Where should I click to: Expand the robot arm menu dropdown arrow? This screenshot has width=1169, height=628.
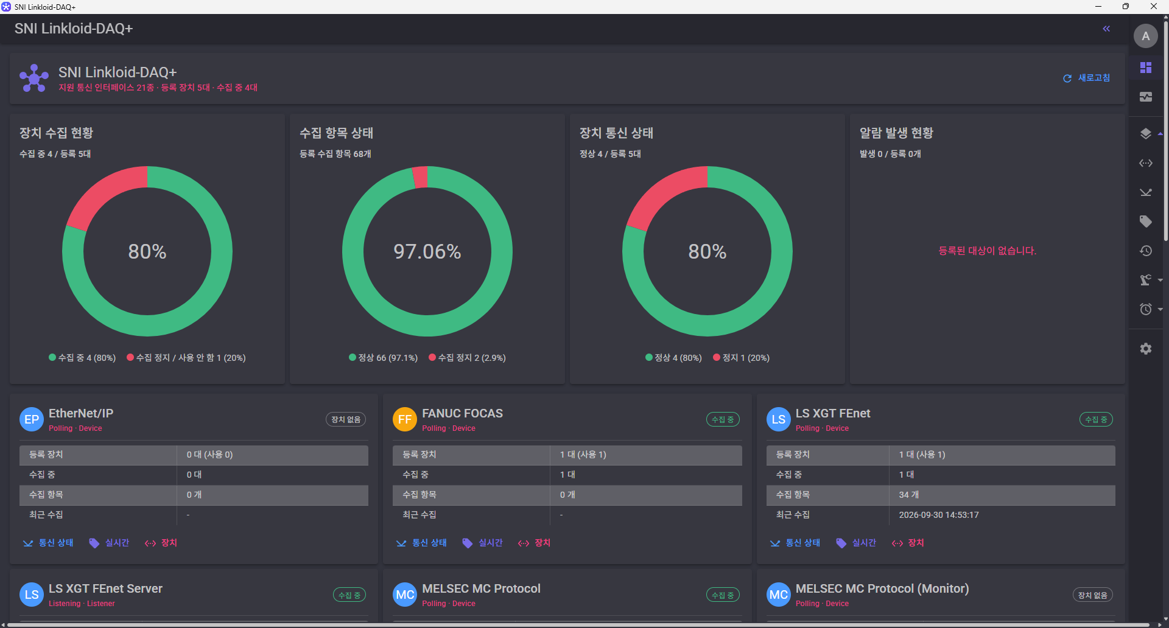pyautogui.click(x=1160, y=280)
